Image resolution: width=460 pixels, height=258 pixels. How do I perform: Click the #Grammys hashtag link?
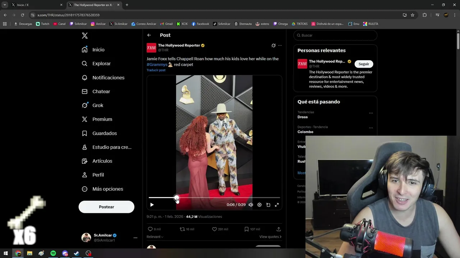[157, 64]
